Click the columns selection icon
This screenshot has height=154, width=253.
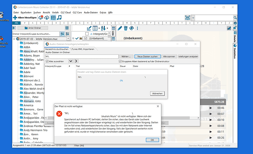pyautogui.click(x=95, y=28)
